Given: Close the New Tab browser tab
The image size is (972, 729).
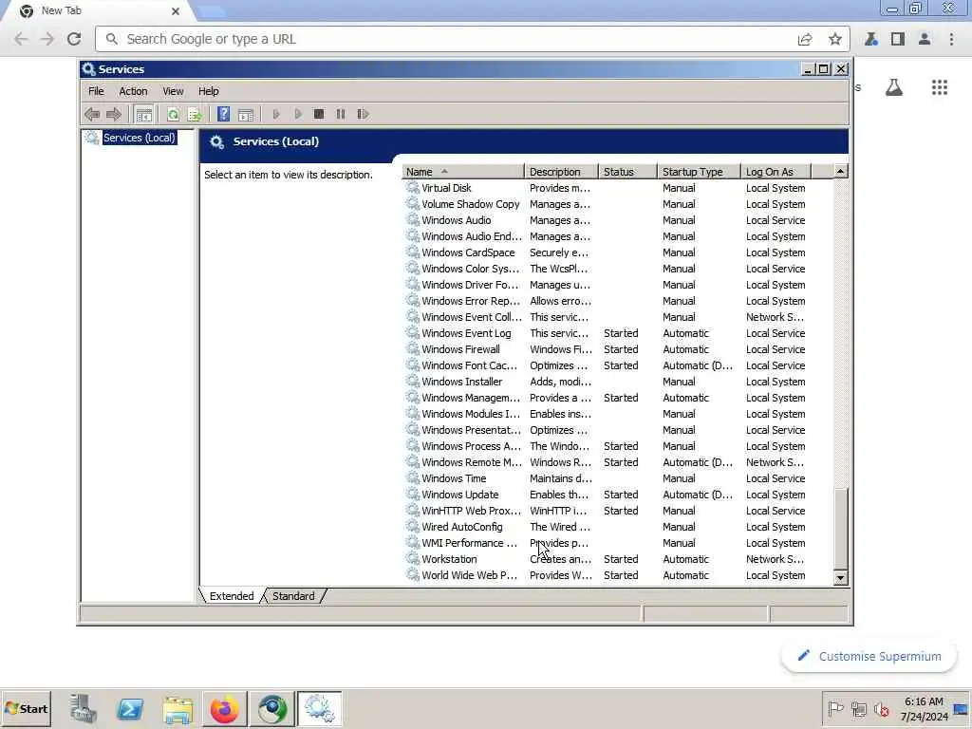Looking at the screenshot, I should (x=176, y=11).
